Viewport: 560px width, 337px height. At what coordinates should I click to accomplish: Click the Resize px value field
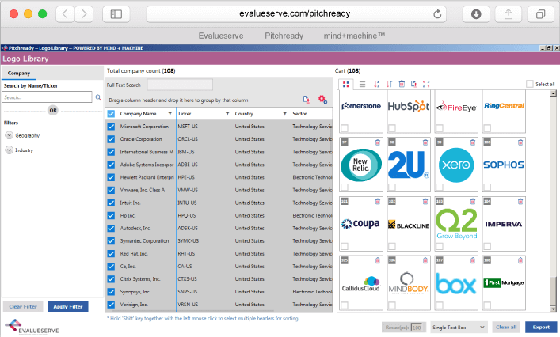click(417, 328)
